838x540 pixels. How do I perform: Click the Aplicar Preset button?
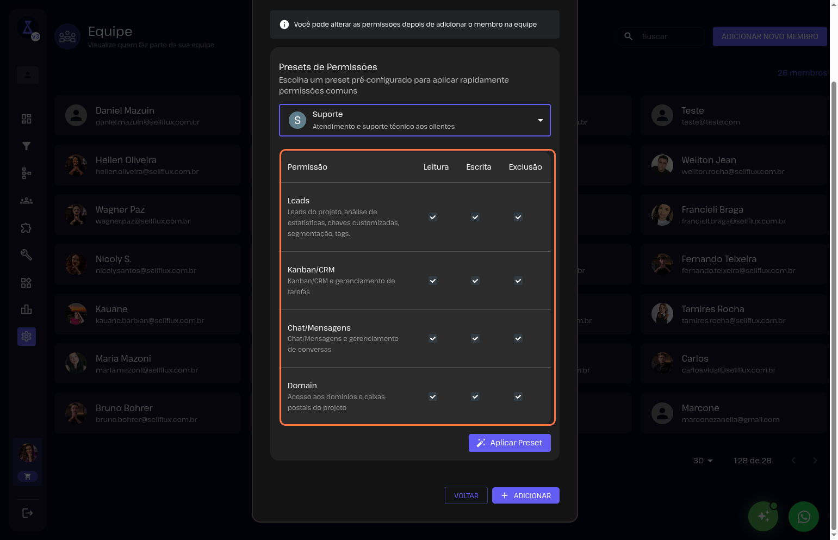tap(510, 443)
